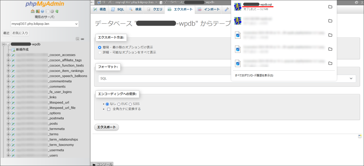The image size is (364, 166).
Task: Open folder for the -wpdb.sql download
Action: click(330, 7)
